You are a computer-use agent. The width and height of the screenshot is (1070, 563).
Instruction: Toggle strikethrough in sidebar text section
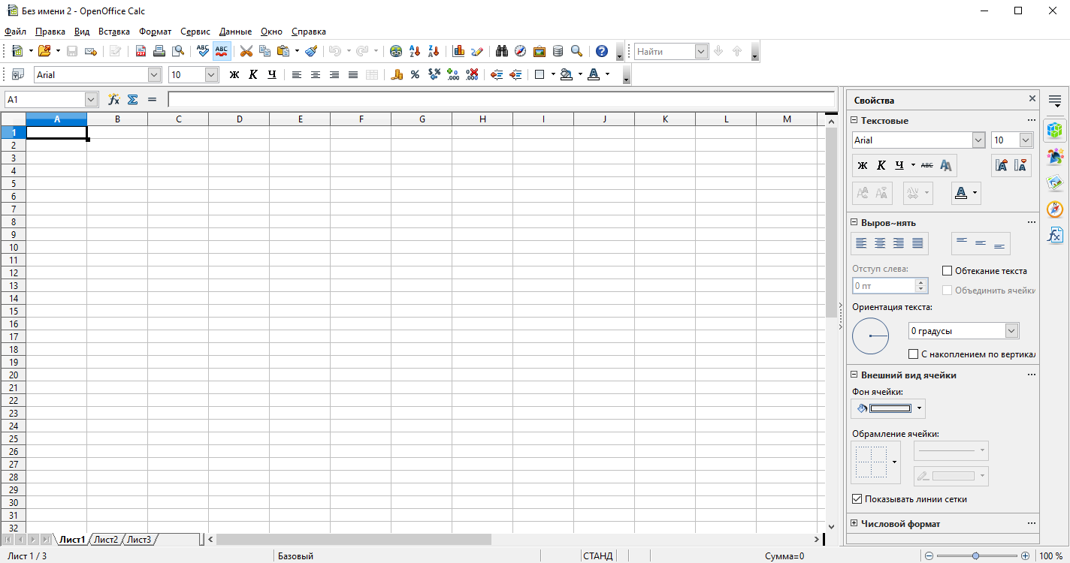[926, 165]
